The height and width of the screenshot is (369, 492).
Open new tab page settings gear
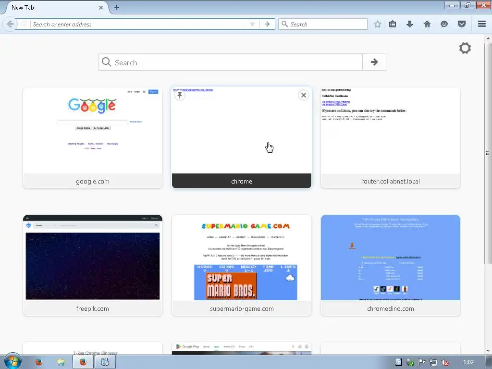pyautogui.click(x=465, y=48)
